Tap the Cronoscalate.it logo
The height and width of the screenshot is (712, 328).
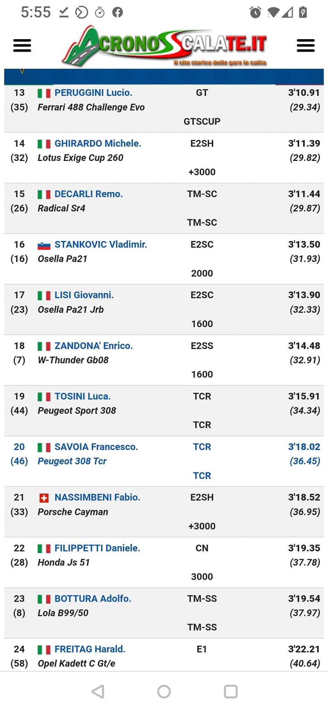coord(164,46)
